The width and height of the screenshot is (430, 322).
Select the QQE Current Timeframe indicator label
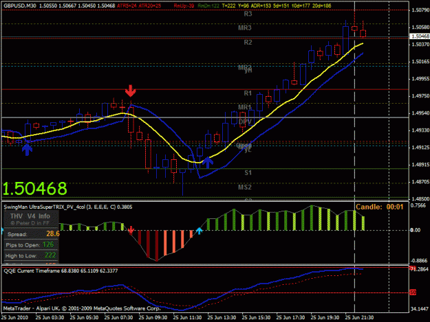point(61,271)
